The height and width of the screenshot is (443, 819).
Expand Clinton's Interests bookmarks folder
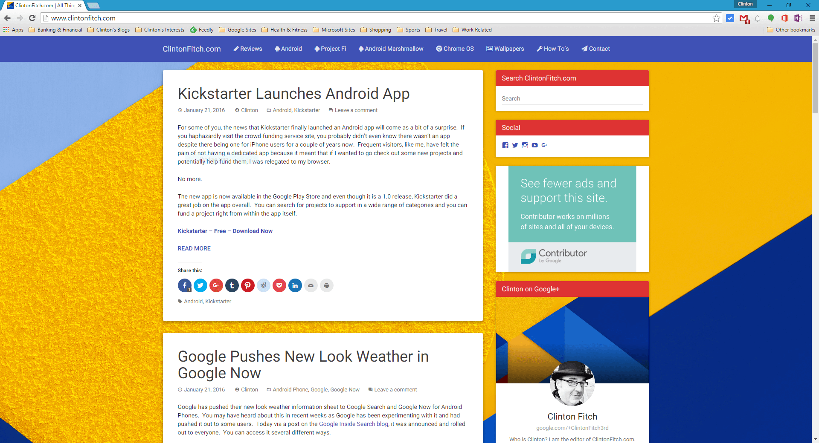160,30
